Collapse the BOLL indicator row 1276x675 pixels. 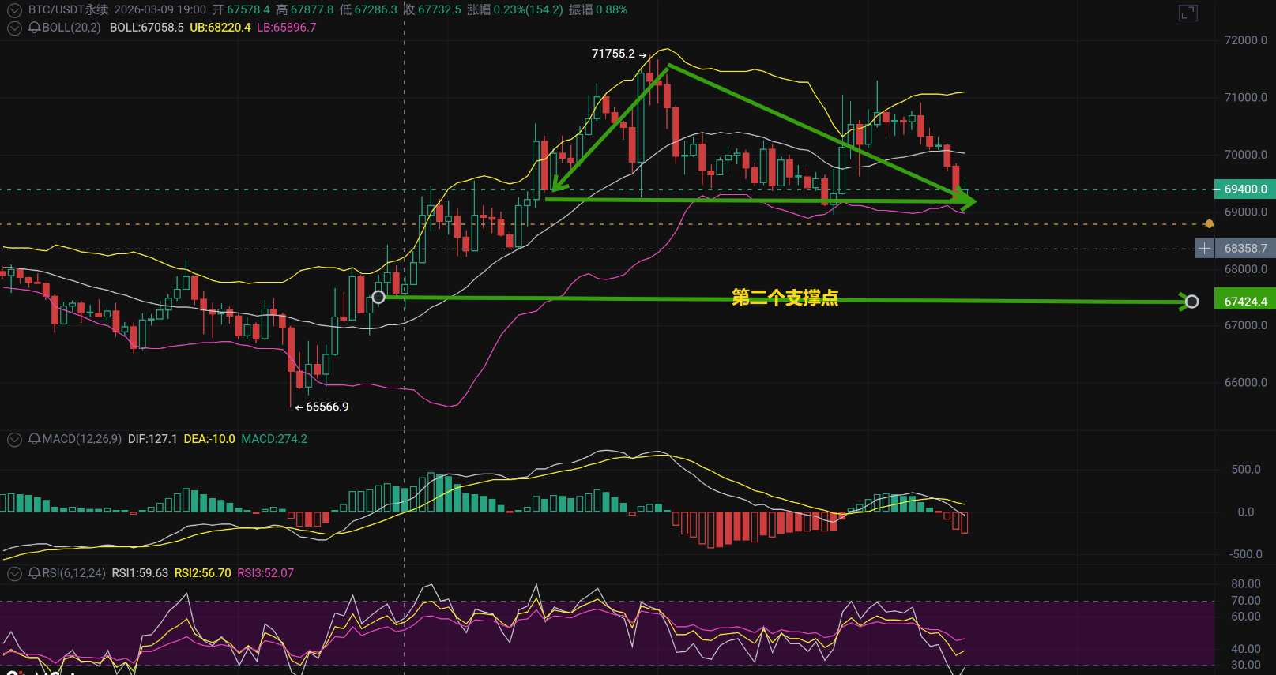(14, 28)
